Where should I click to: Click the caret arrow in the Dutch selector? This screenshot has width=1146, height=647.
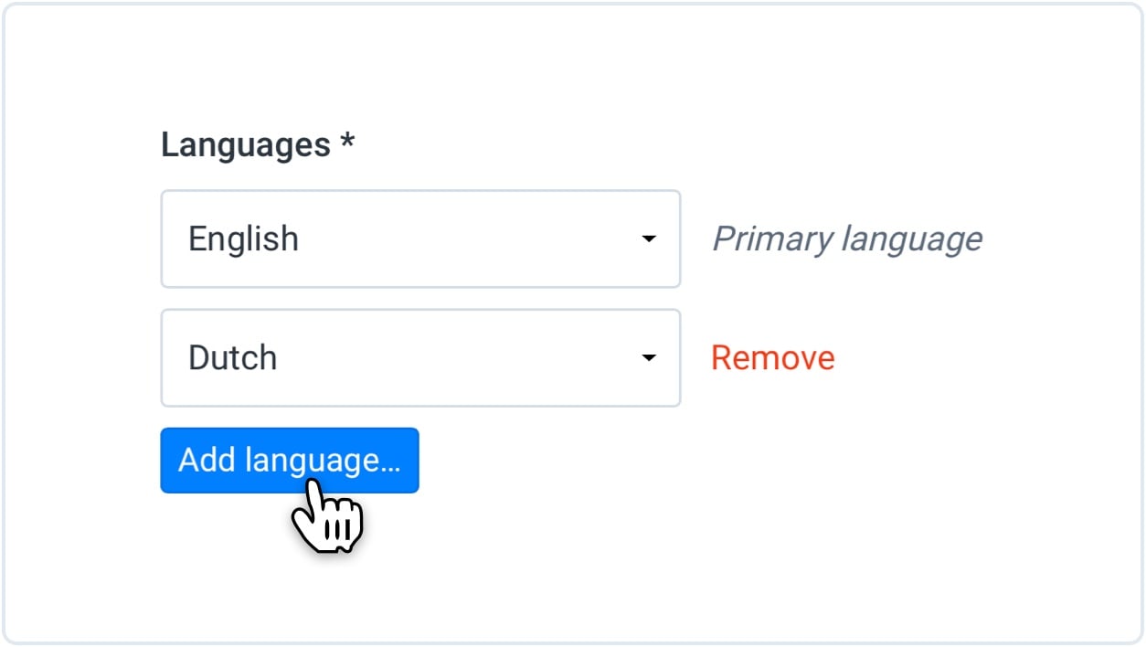[x=649, y=357]
